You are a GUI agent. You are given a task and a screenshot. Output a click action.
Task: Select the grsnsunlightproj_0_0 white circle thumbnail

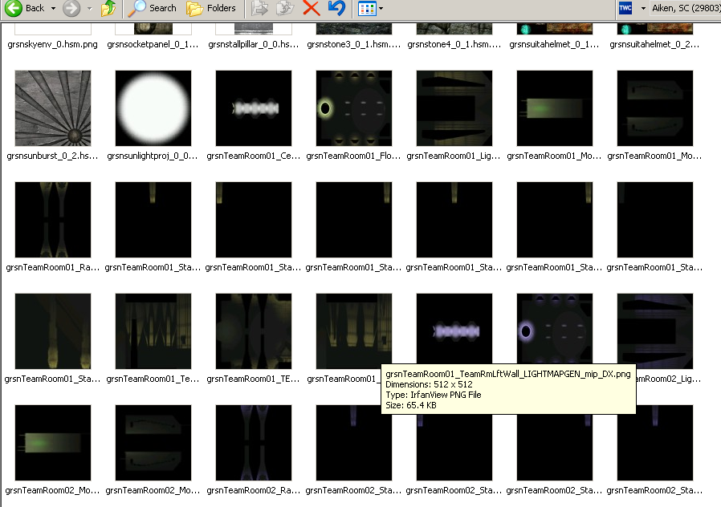[153, 108]
